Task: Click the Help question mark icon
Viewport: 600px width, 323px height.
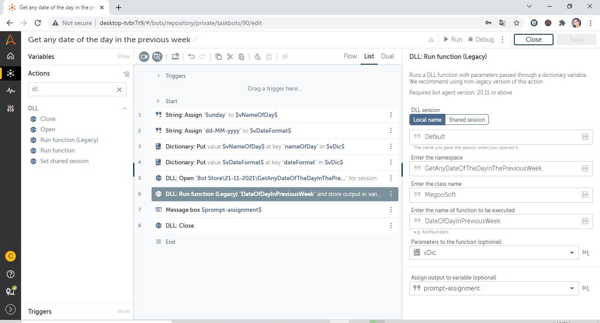Action: [11, 274]
